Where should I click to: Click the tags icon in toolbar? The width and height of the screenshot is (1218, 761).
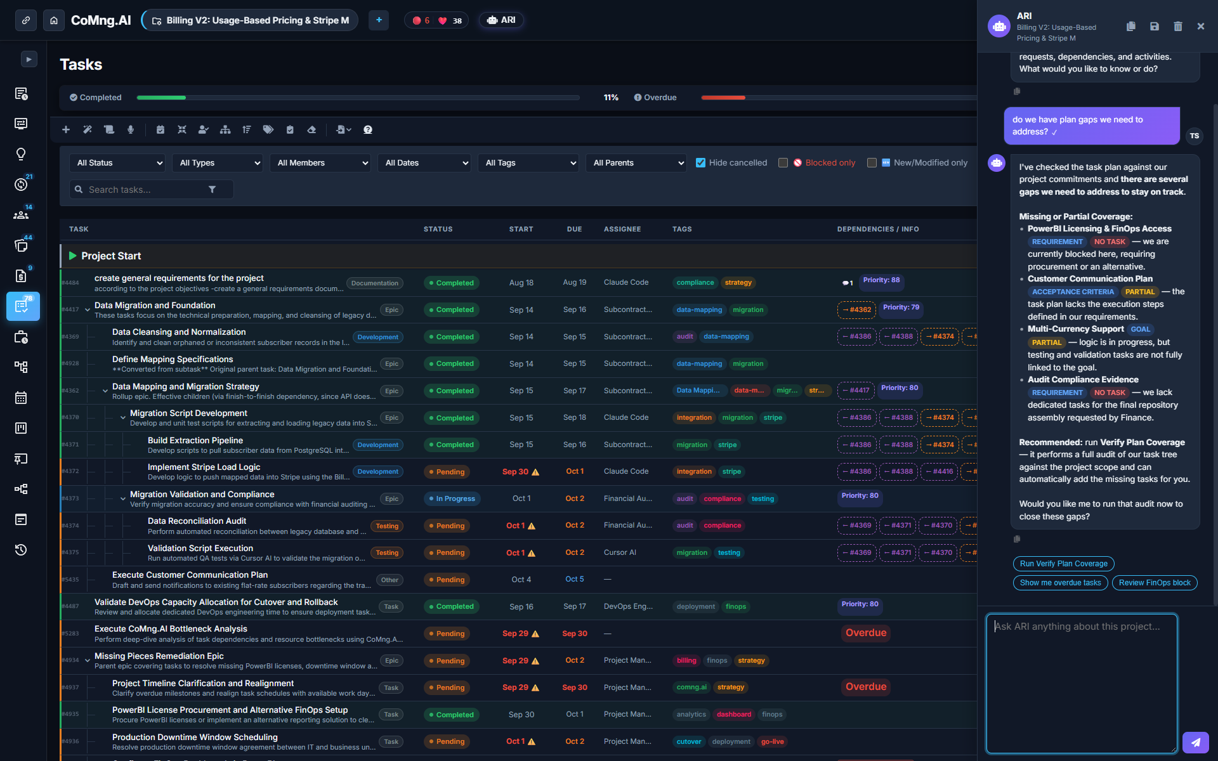(268, 129)
